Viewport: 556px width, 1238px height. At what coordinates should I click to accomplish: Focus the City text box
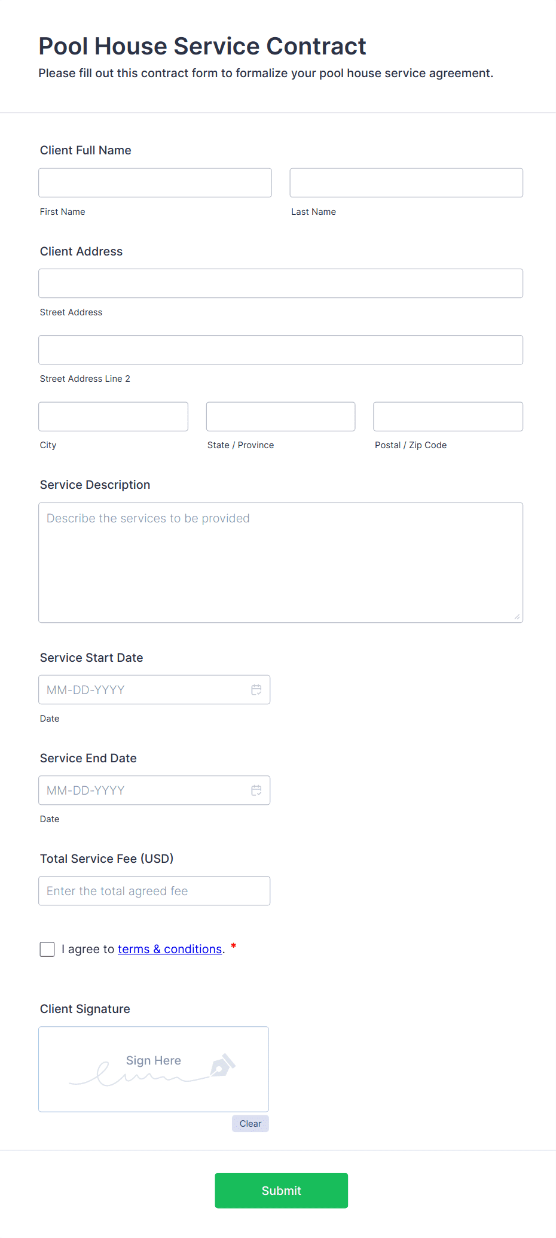click(x=113, y=416)
